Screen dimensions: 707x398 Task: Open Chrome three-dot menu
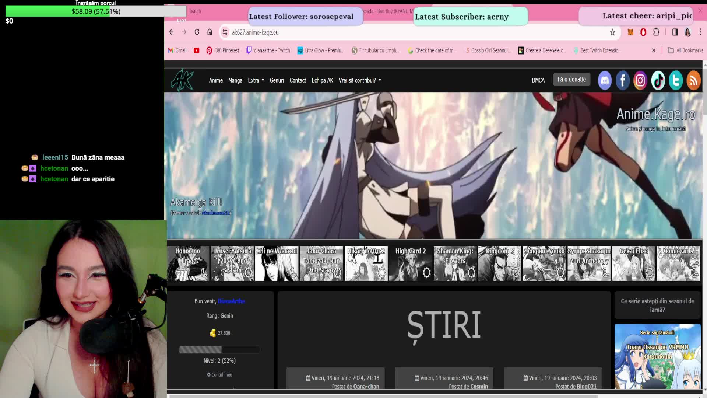(700, 32)
